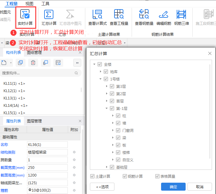Screen dimensions: 216x194
Task: Toggle the 全楼 checkbox
Action: (x=100, y=64)
